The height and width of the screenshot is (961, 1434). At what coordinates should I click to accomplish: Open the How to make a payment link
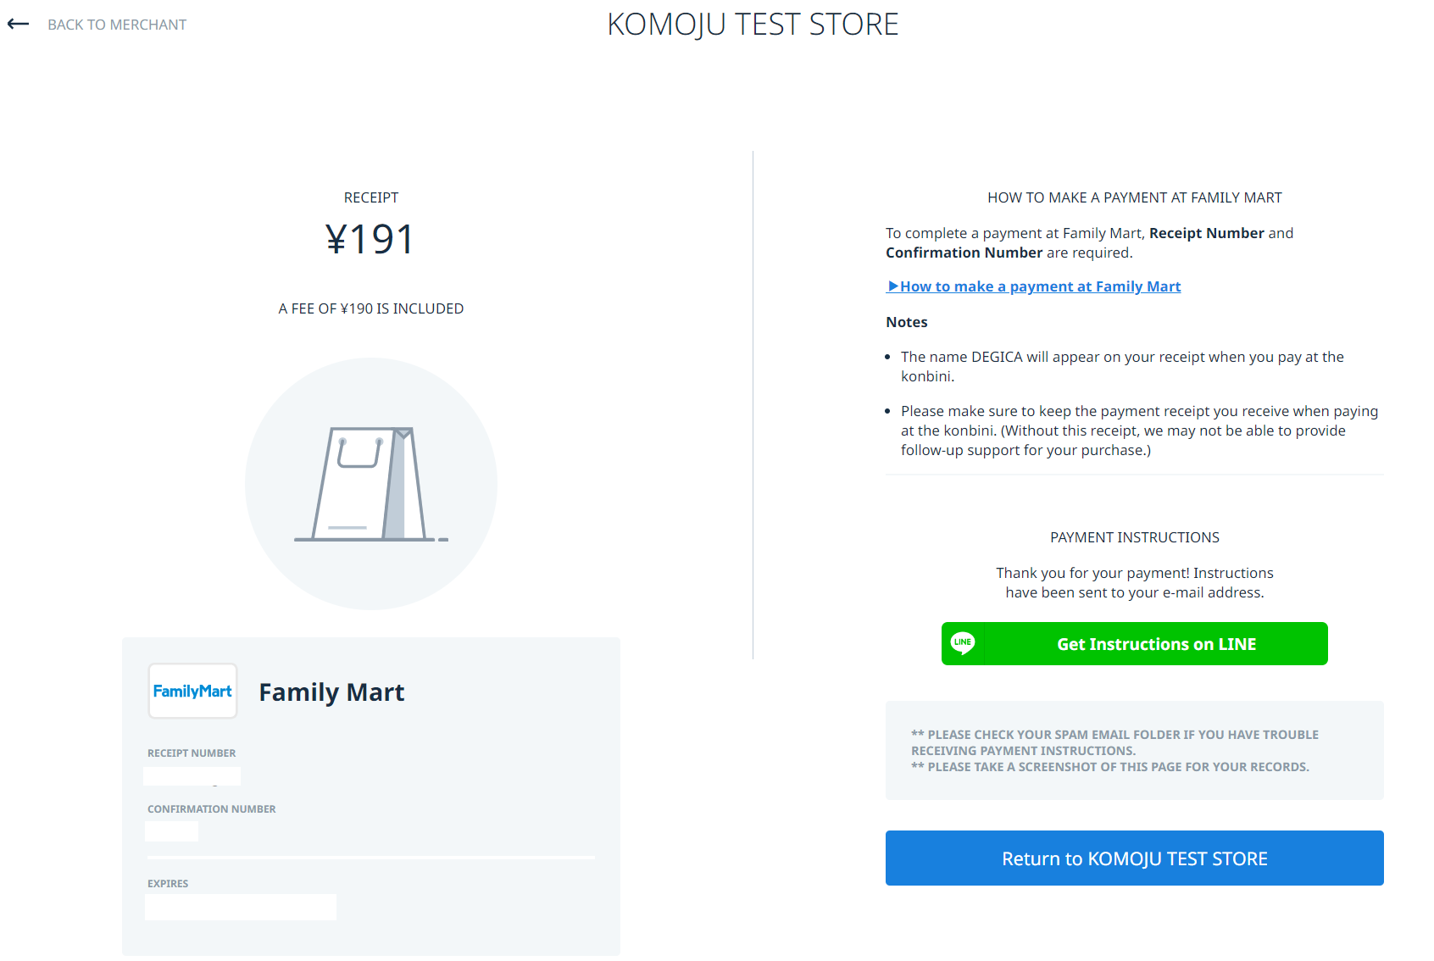1040,286
